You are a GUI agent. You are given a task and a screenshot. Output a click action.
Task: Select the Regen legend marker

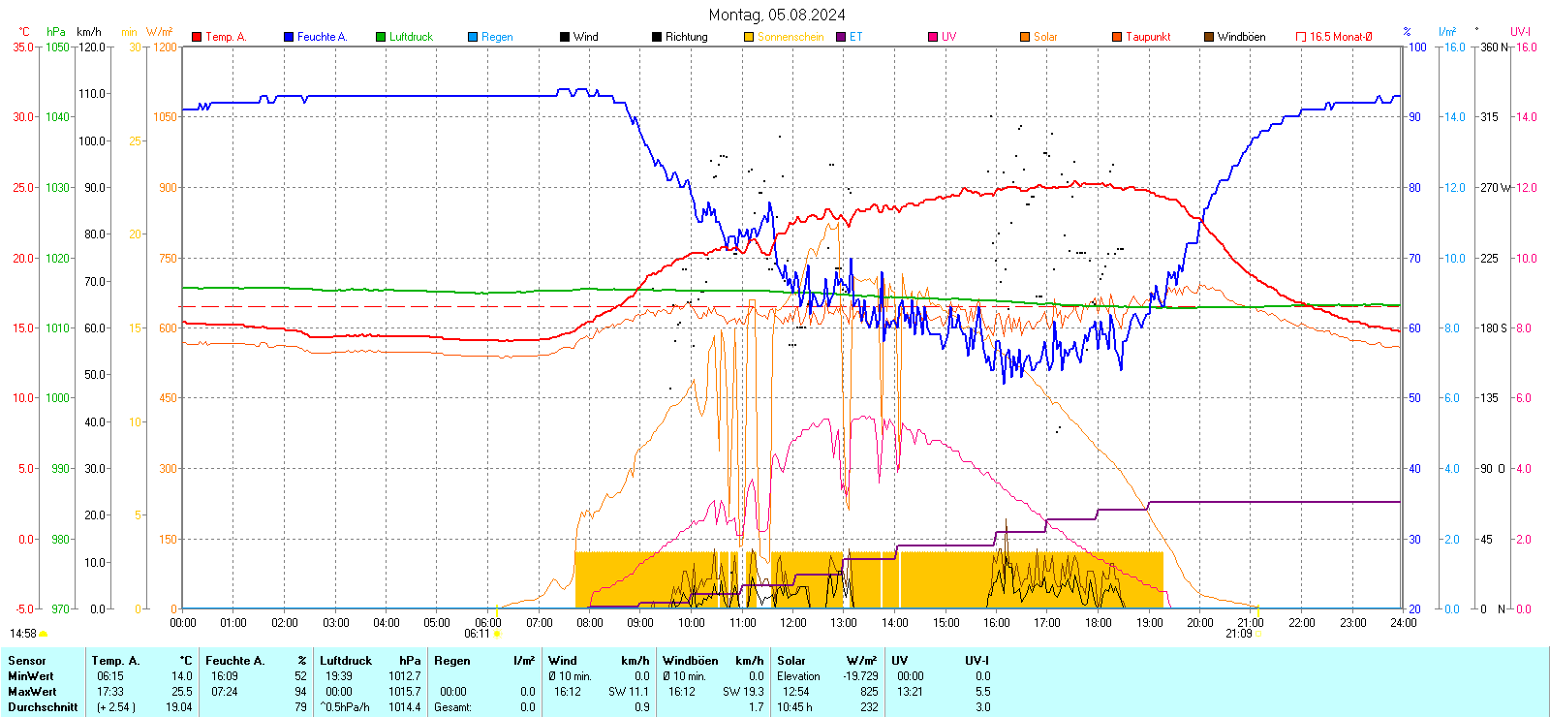[473, 37]
